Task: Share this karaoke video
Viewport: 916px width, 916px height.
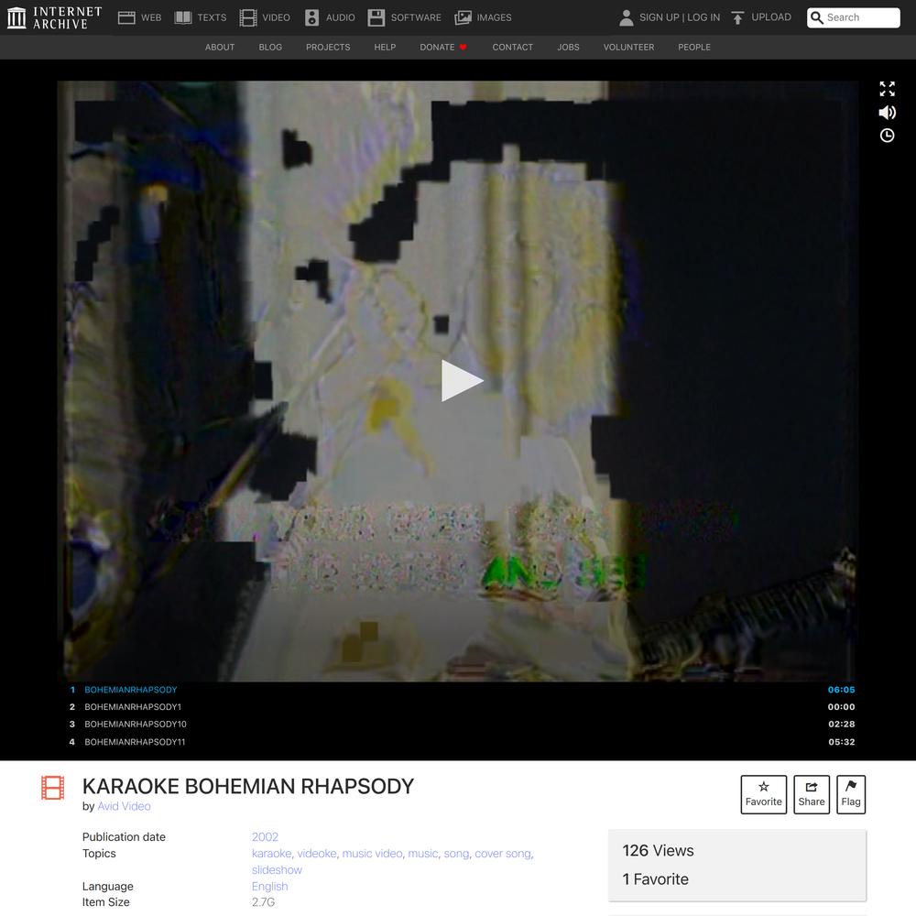Action: pos(812,794)
